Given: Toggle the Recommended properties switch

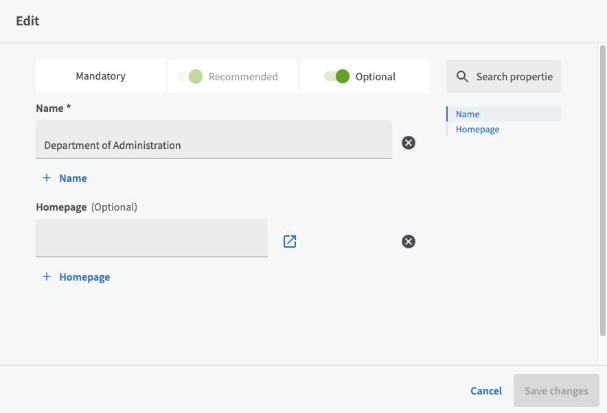Looking at the screenshot, I should [x=190, y=76].
